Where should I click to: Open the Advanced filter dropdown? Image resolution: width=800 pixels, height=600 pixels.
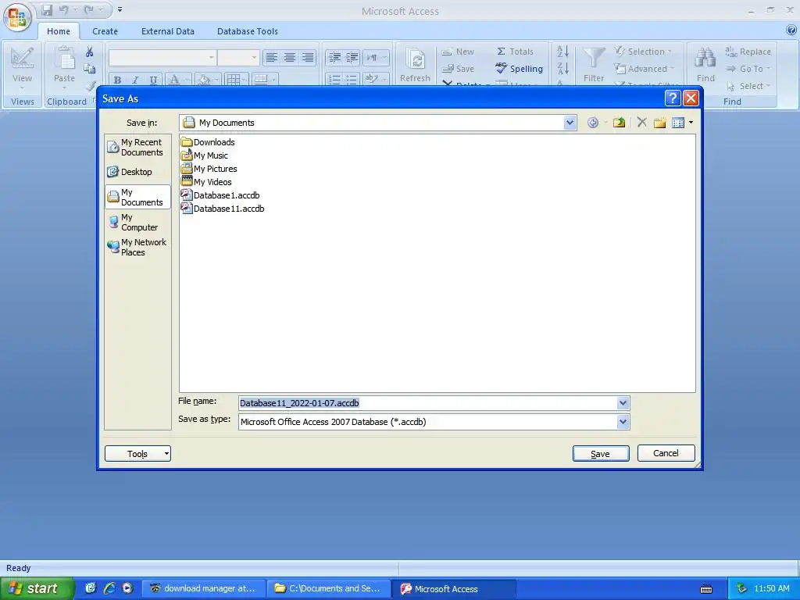[x=644, y=69]
